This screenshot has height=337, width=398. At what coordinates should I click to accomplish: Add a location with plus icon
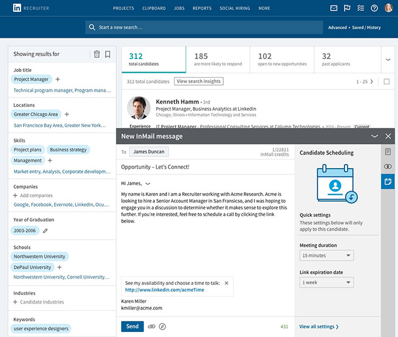pos(67,114)
